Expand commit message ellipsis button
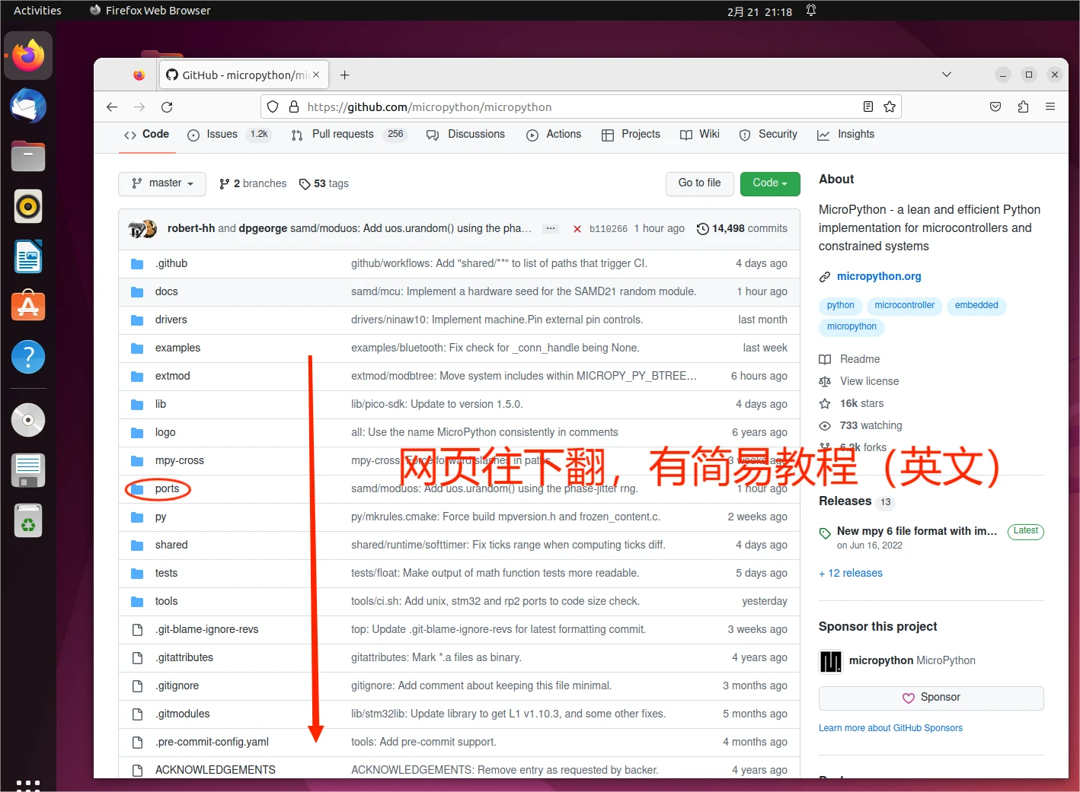Viewport: 1080px width, 792px height. (551, 228)
